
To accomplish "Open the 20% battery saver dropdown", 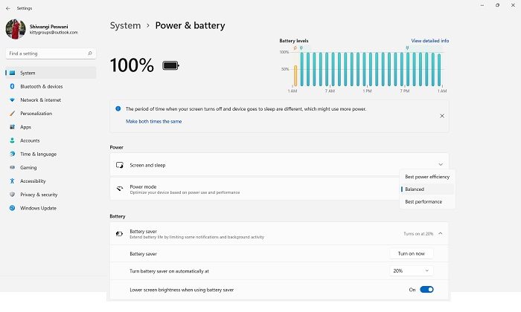I will click(411, 271).
